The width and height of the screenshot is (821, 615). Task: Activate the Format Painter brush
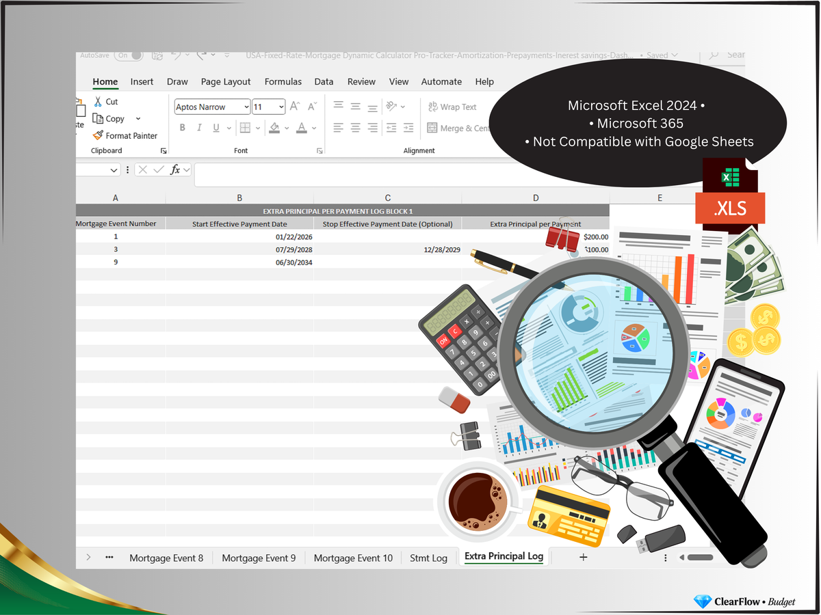pos(98,135)
